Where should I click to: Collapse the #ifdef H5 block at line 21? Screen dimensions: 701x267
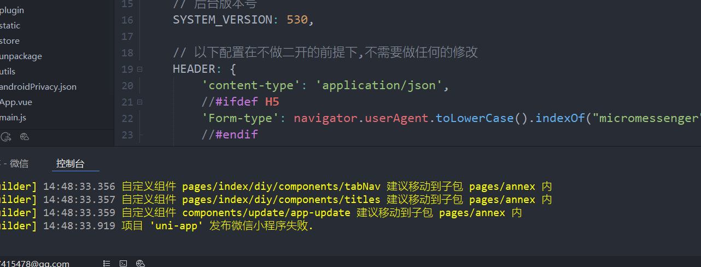coord(140,102)
